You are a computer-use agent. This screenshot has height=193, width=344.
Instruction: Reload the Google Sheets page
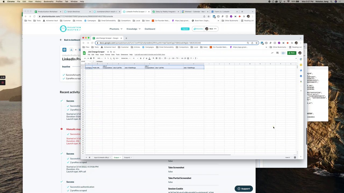point(92,43)
